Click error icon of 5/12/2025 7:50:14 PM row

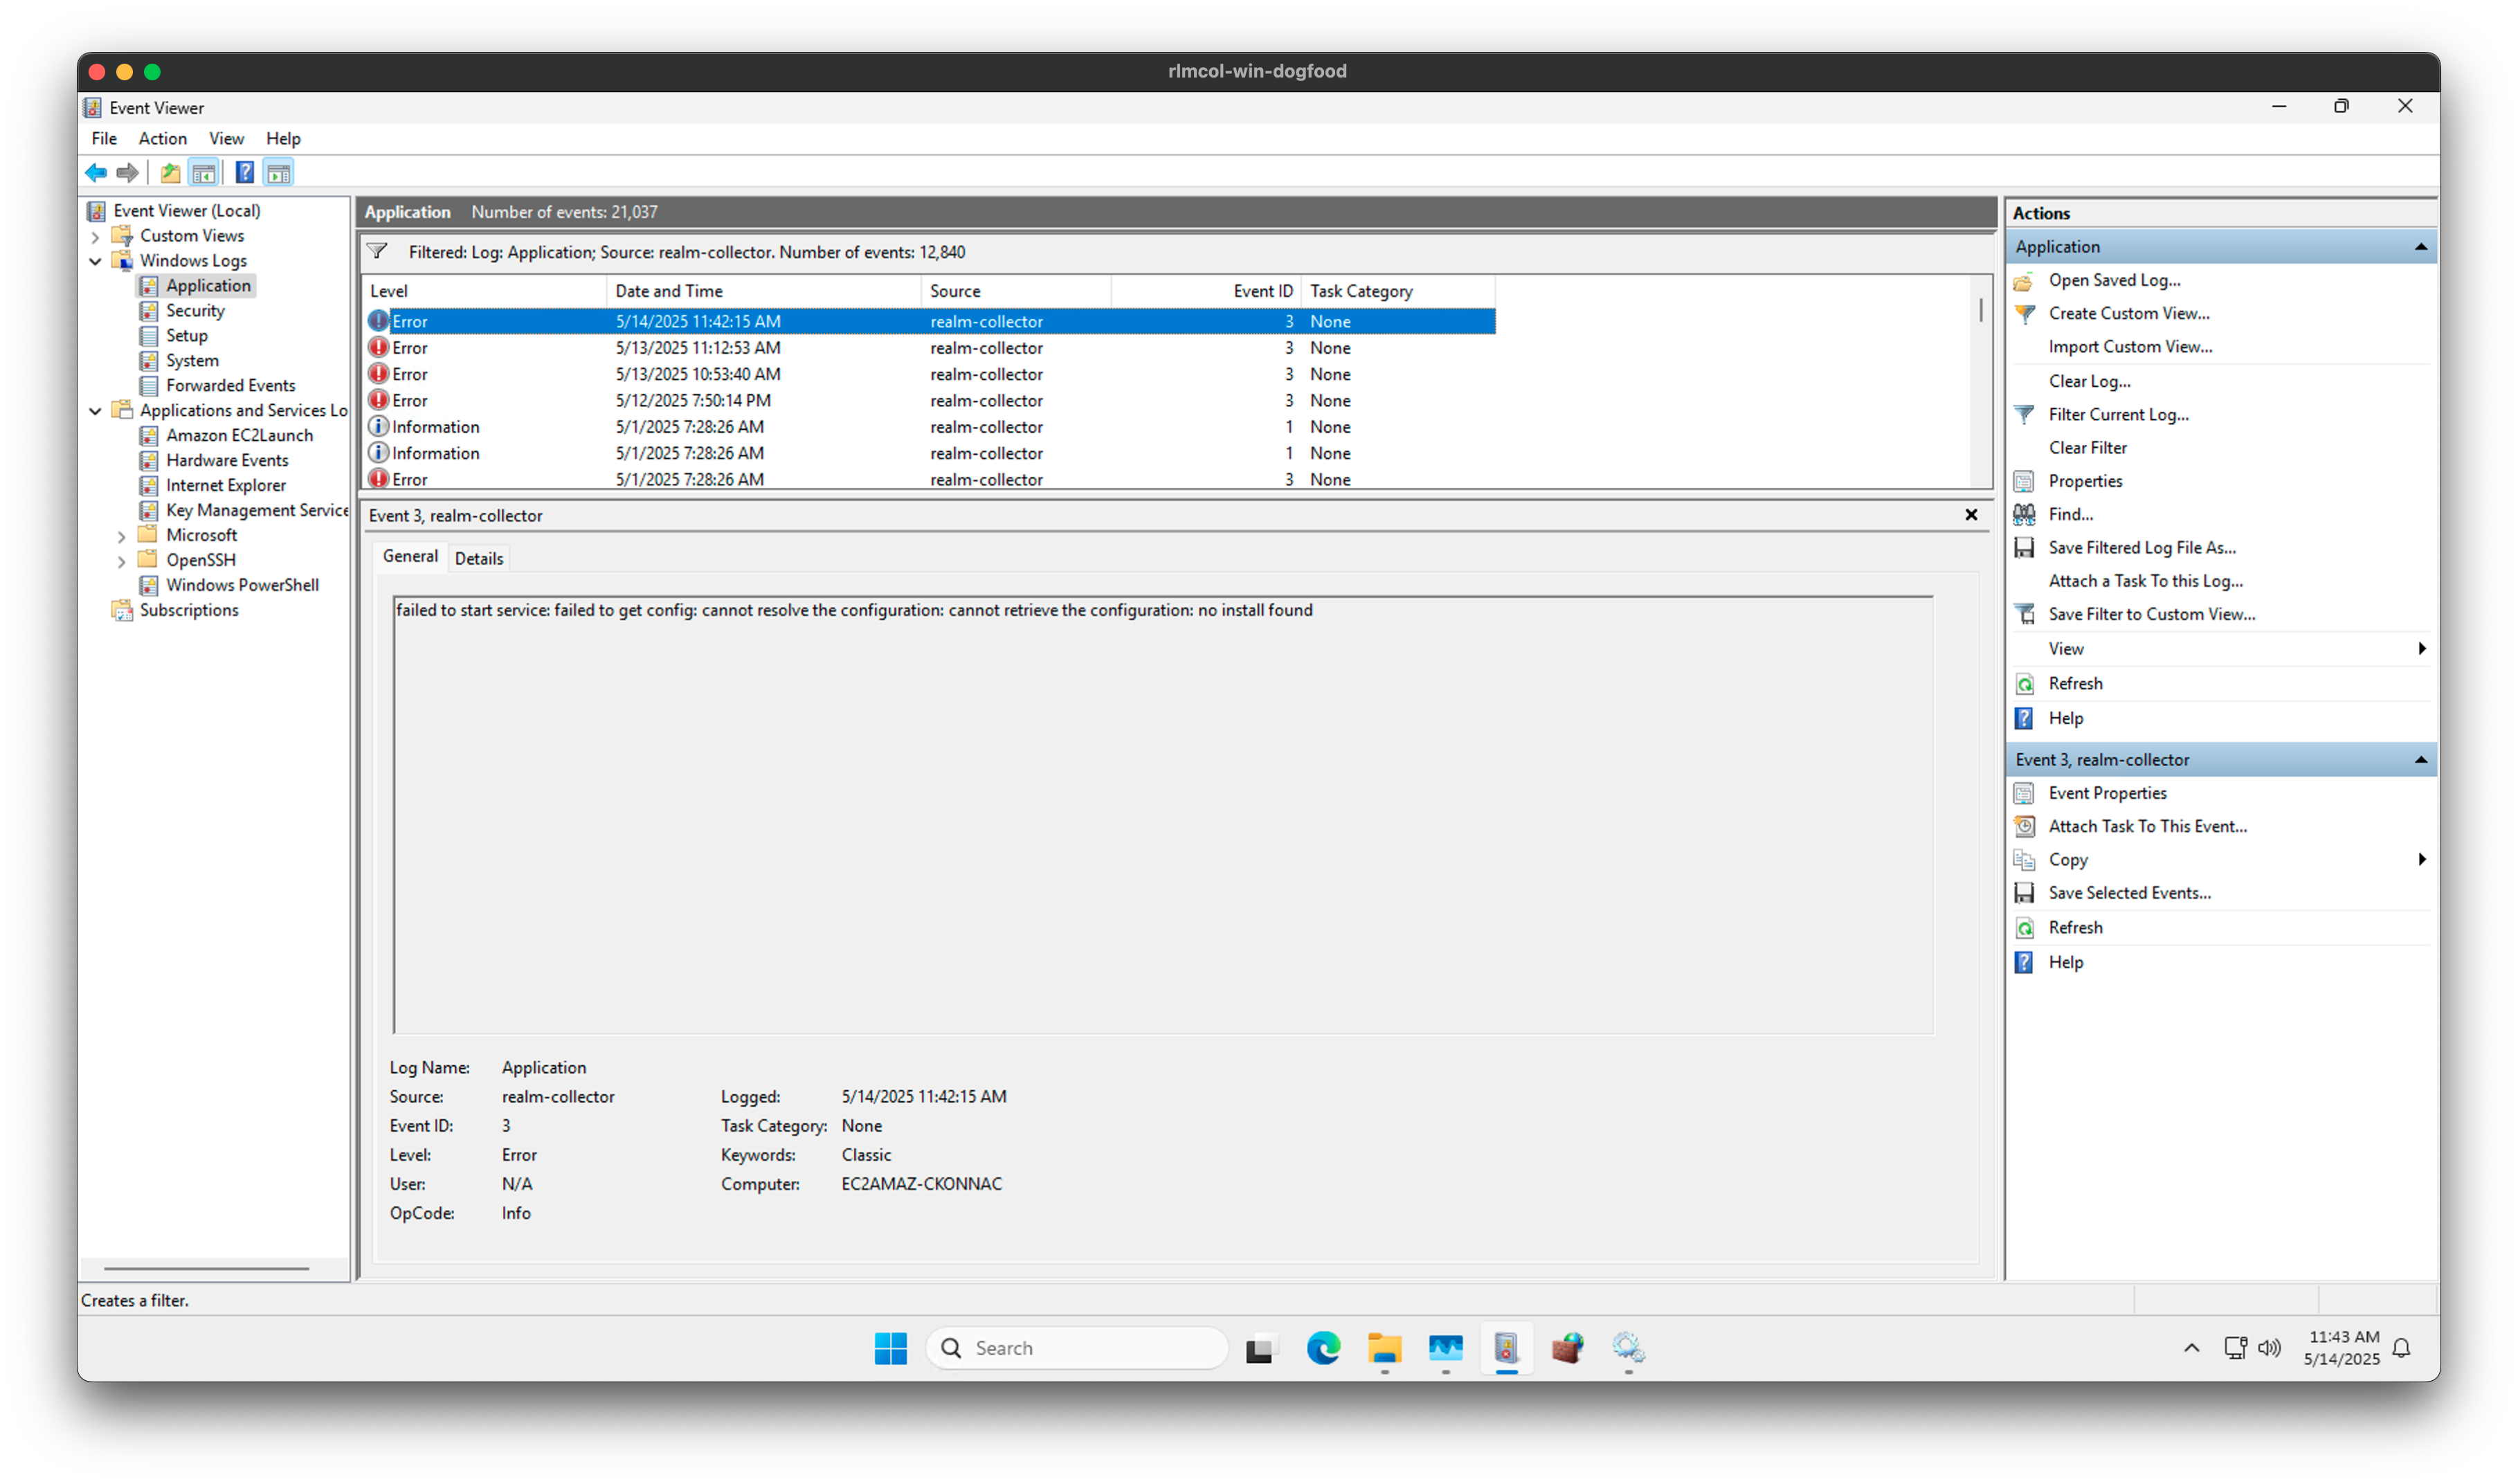pos(378,400)
